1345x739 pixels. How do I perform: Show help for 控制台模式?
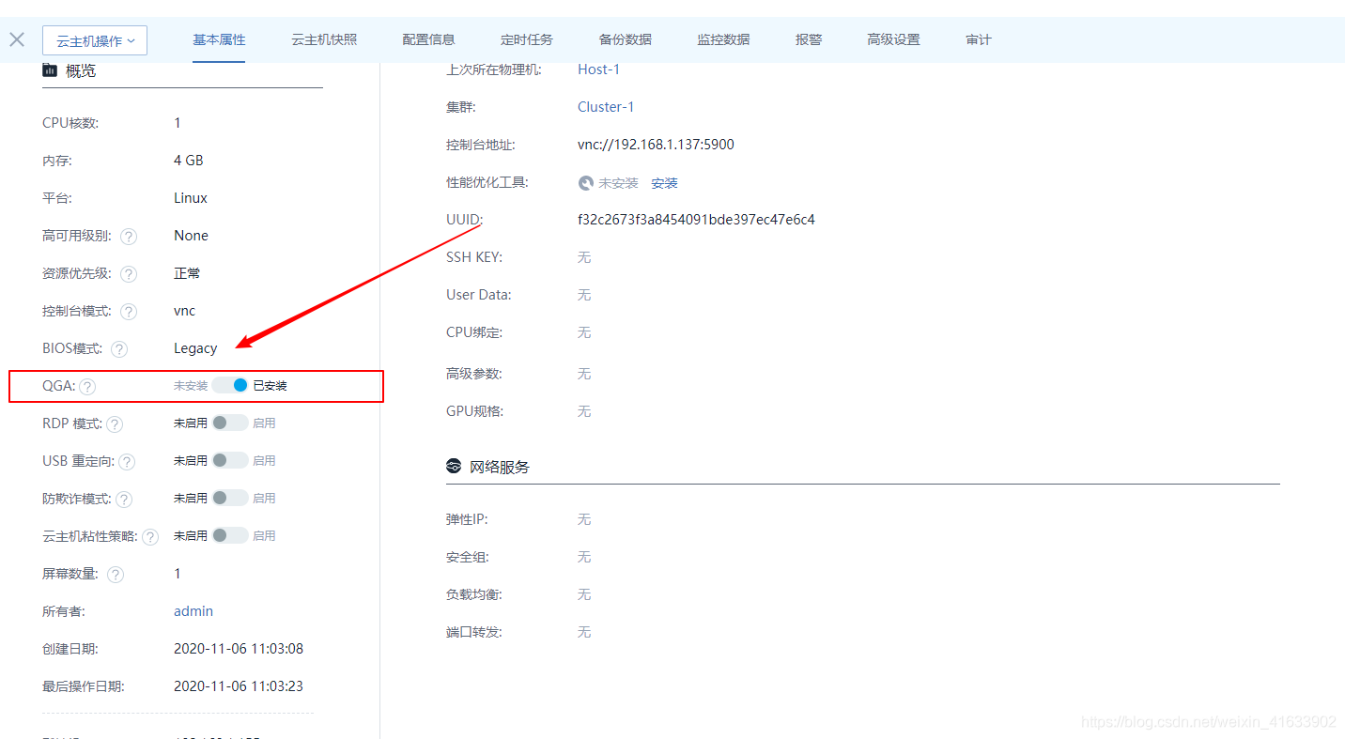point(129,312)
